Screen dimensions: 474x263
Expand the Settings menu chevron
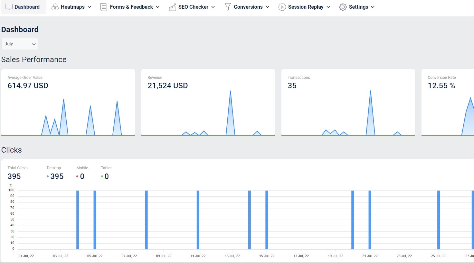373,7
